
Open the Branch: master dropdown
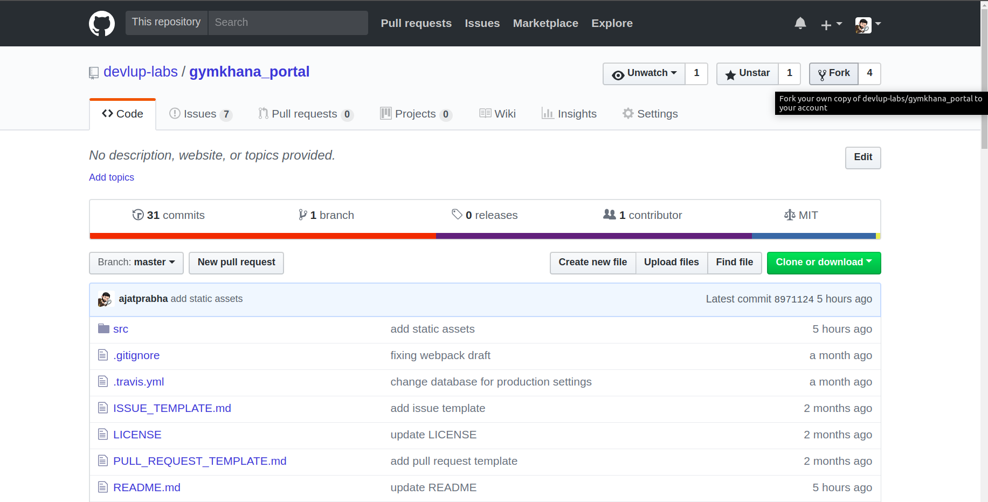coord(136,263)
